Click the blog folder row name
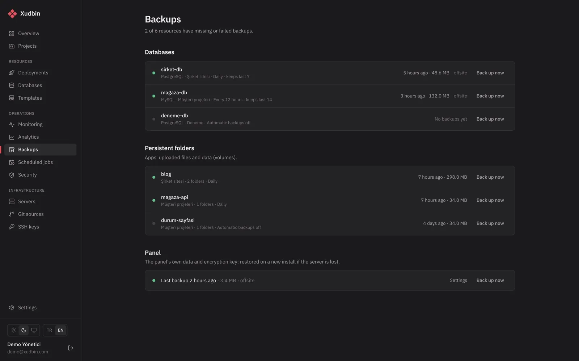 coord(166,174)
